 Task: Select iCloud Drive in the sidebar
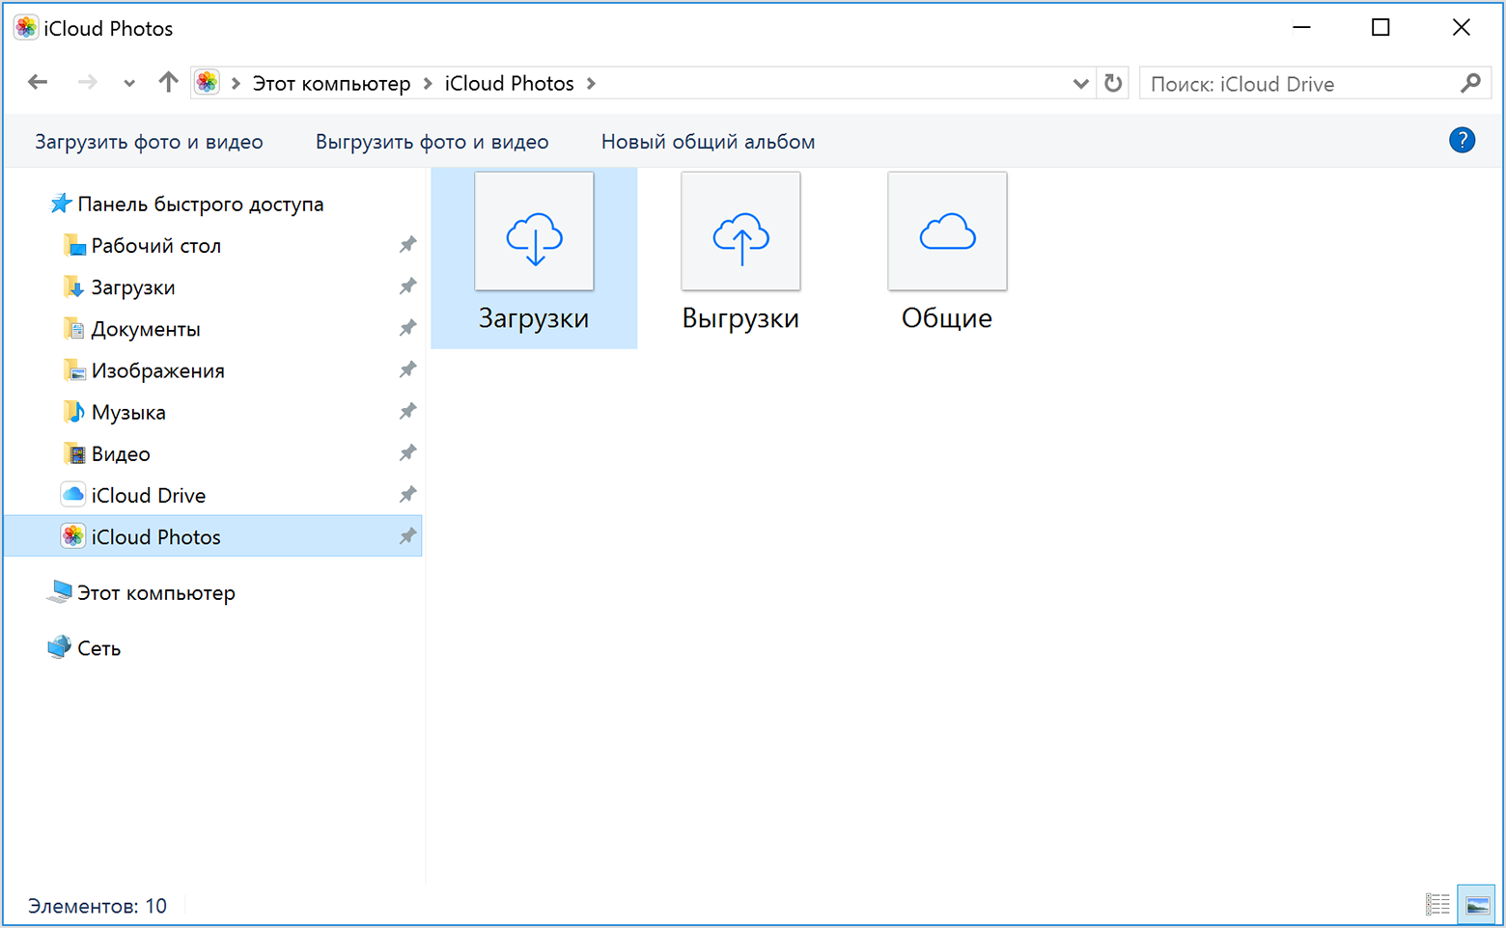tap(148, 496)
